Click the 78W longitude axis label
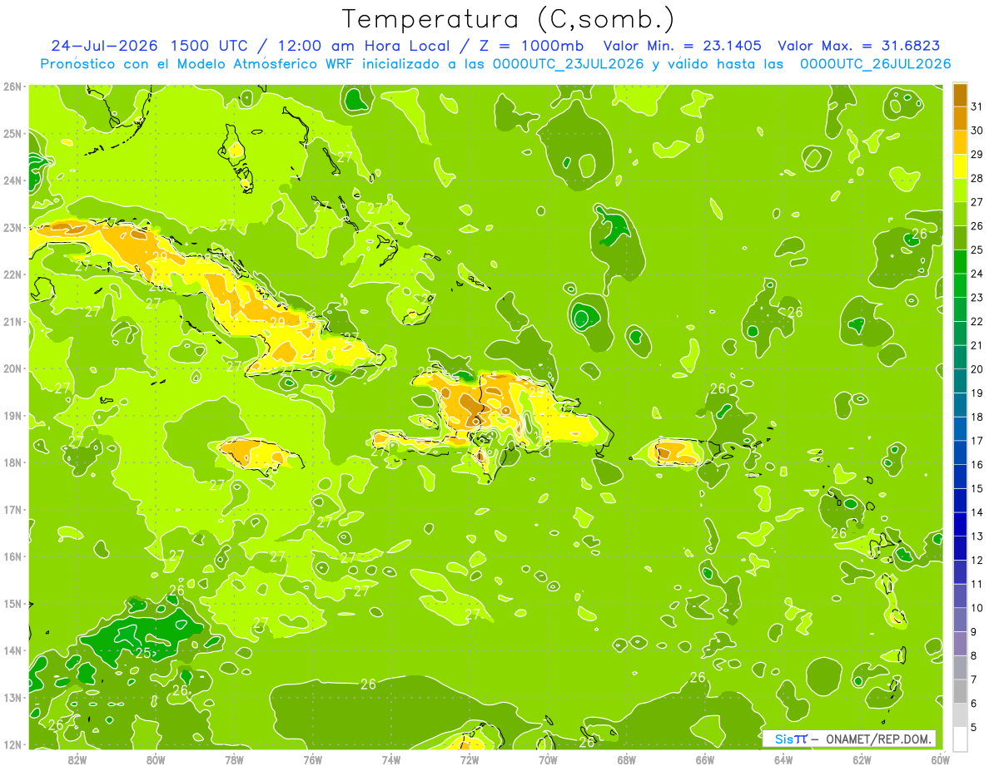This screenshot has width=999, height=771. [234, 759]
